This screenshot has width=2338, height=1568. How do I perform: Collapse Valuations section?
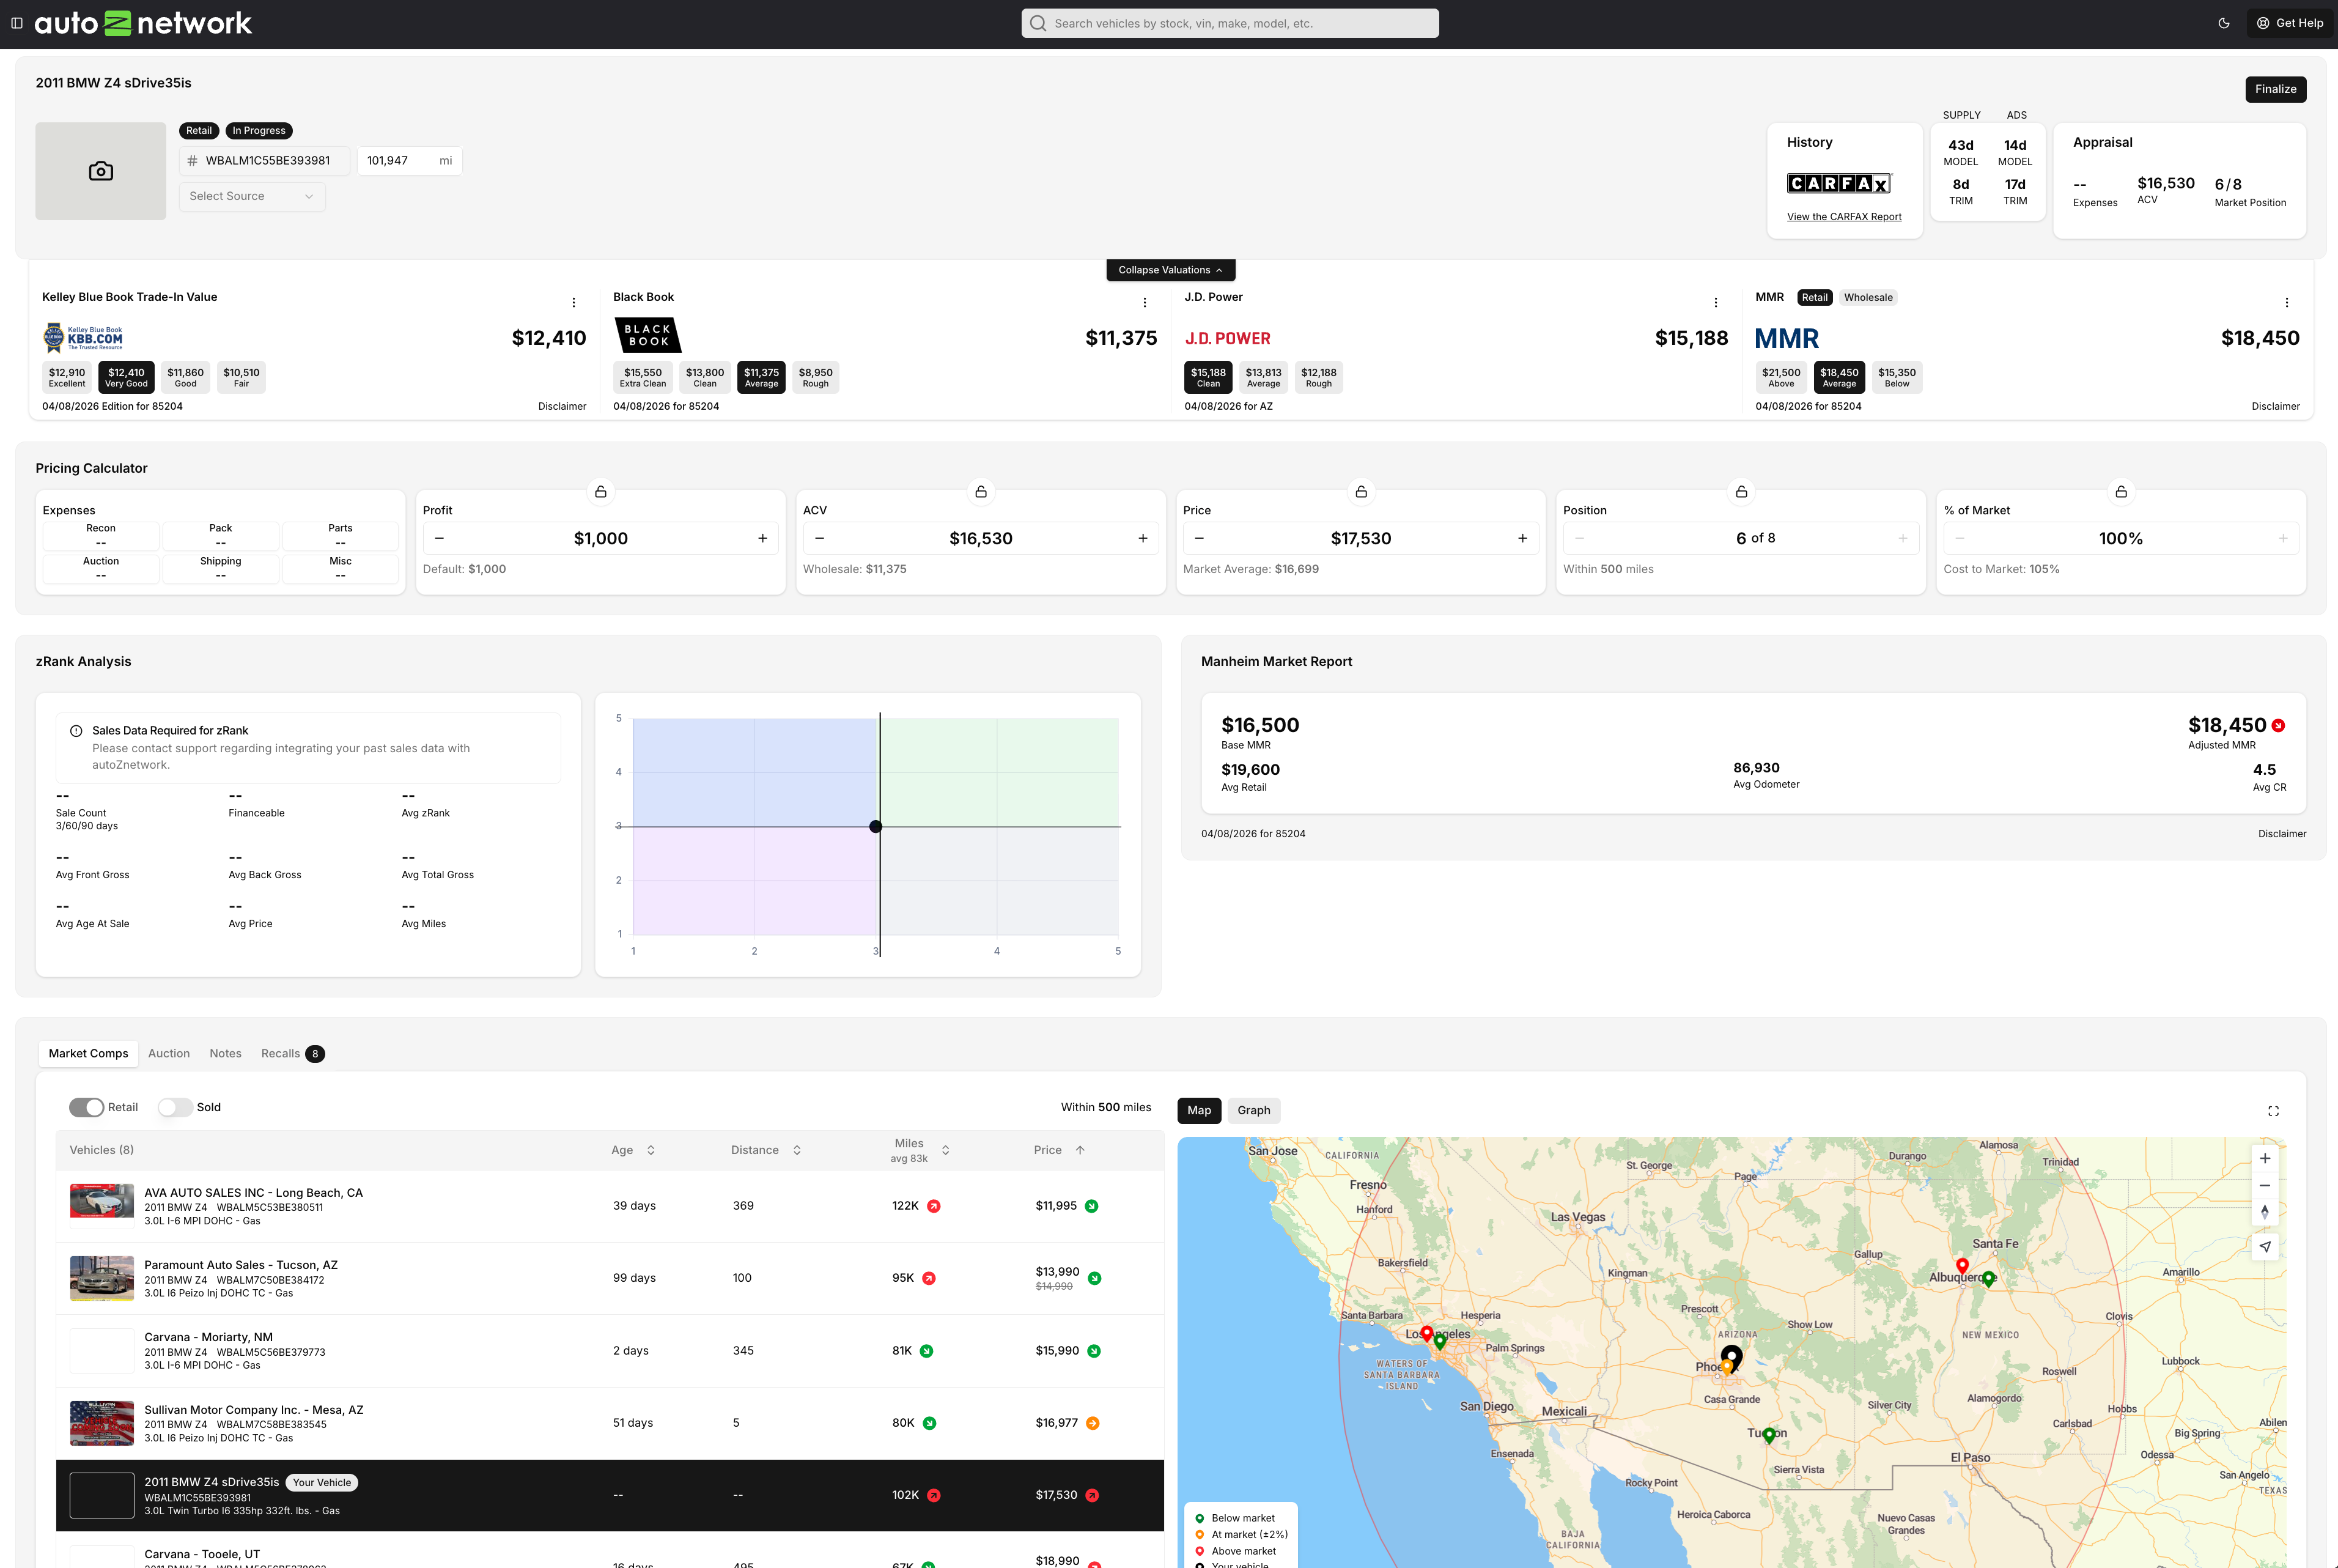1170,270
